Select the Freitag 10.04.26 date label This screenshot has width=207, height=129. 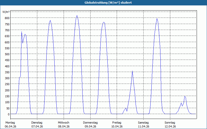pyautogui.click(x=117, y=125)
